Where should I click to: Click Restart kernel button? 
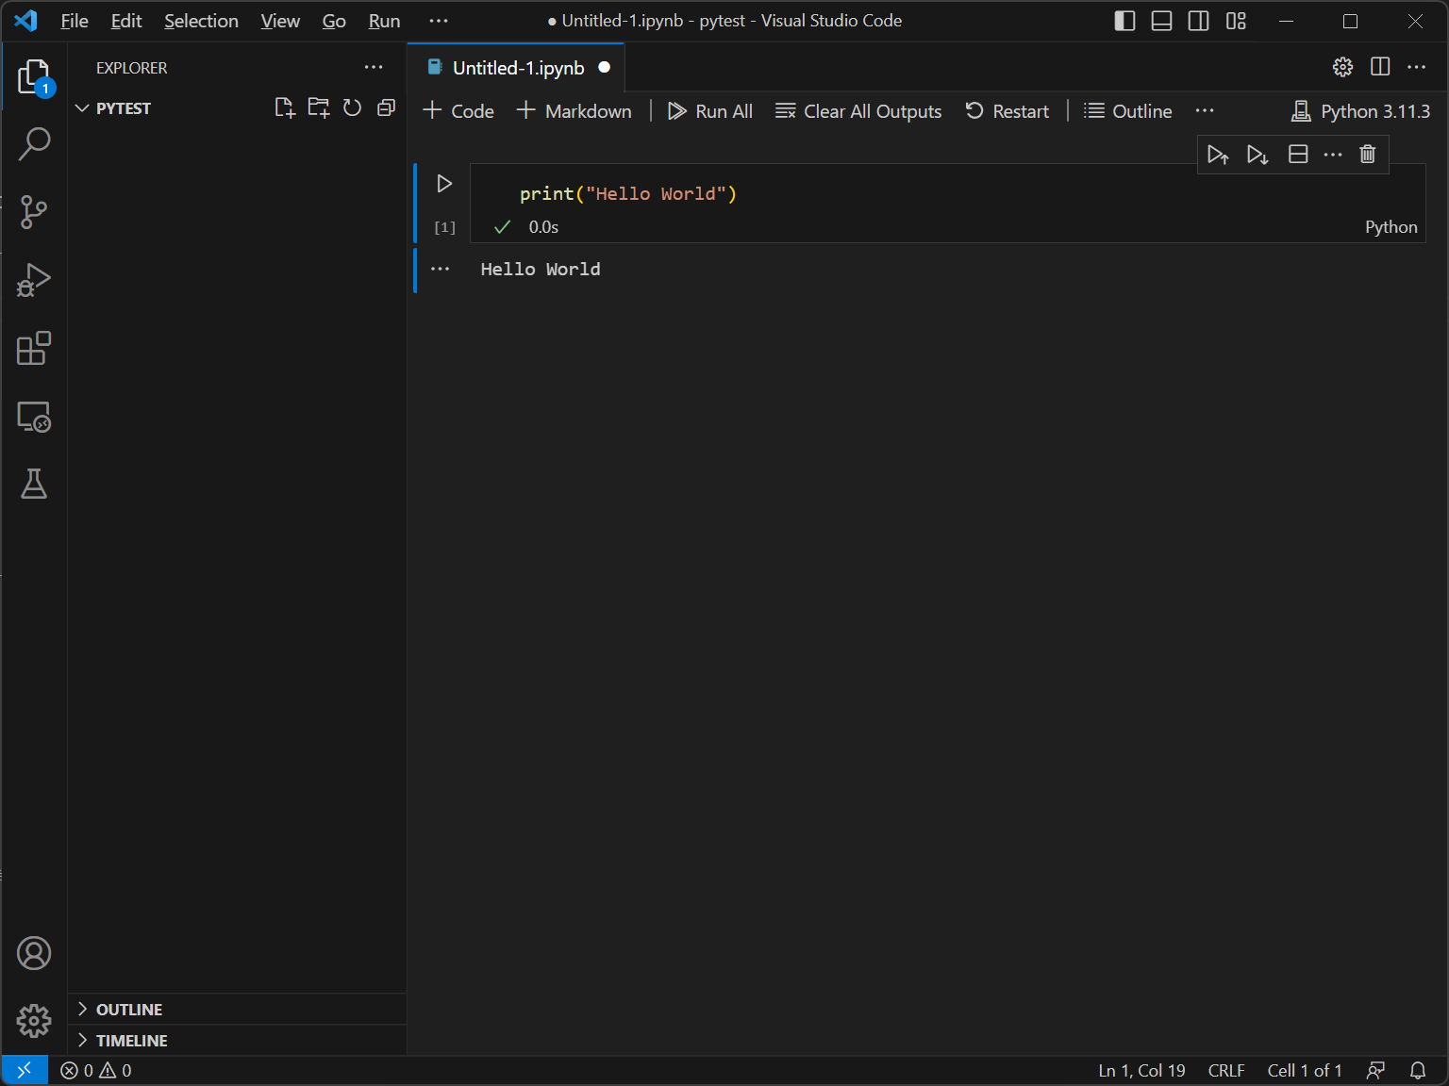point(1007,111)
